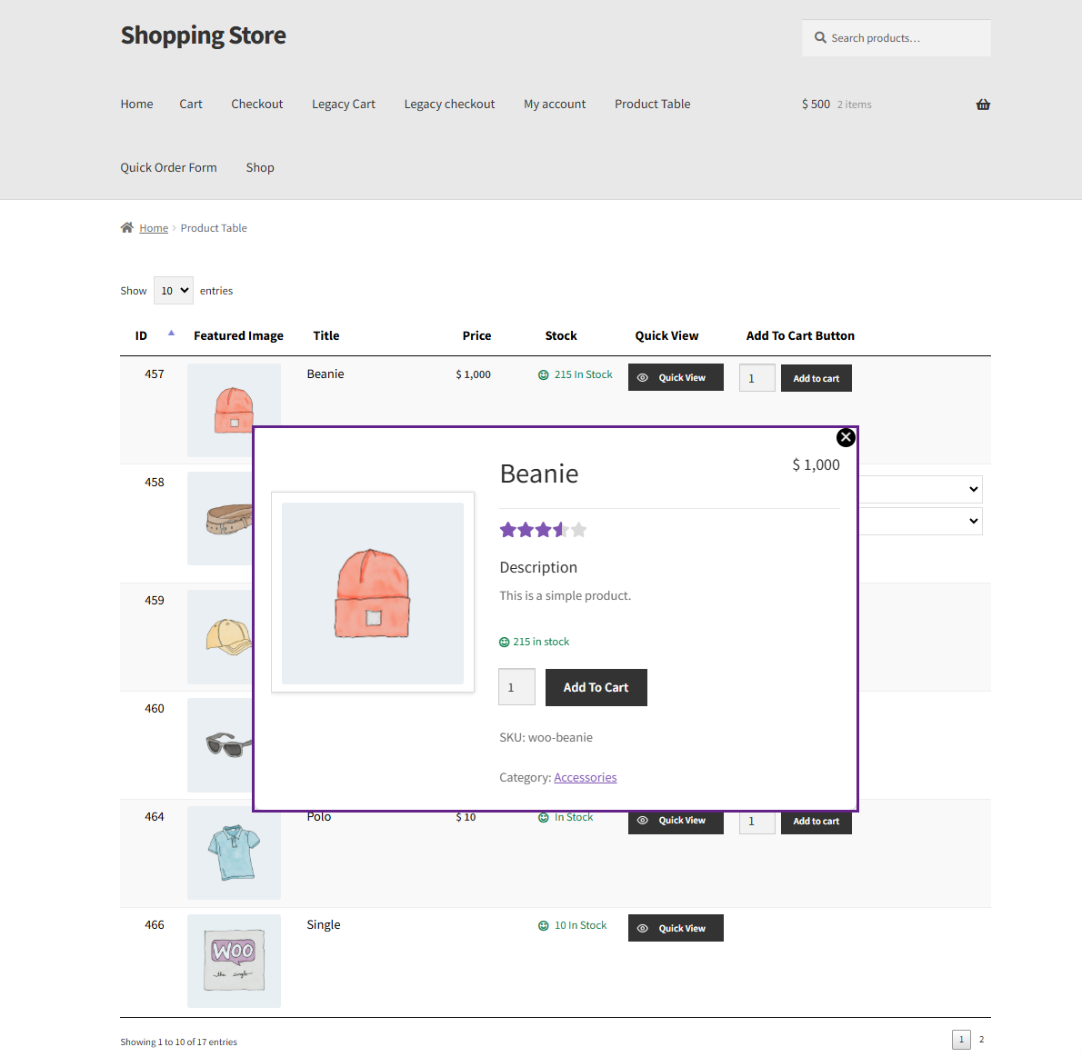Open the Show entries dropdown
Image resolution: width=1082 pixels, height=1057 pixels.
(x=173, y=290)
